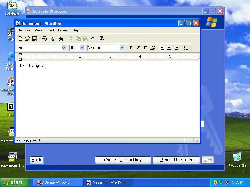Select the CollabNet desktop icon
This screenshot has height=187, width=250.
coord(12,9)
